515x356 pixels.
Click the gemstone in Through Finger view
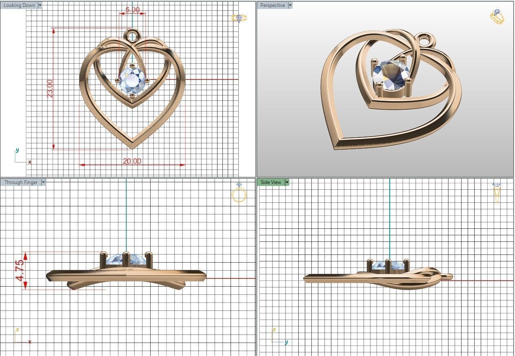pyautogui.click(x=127, y=260)
